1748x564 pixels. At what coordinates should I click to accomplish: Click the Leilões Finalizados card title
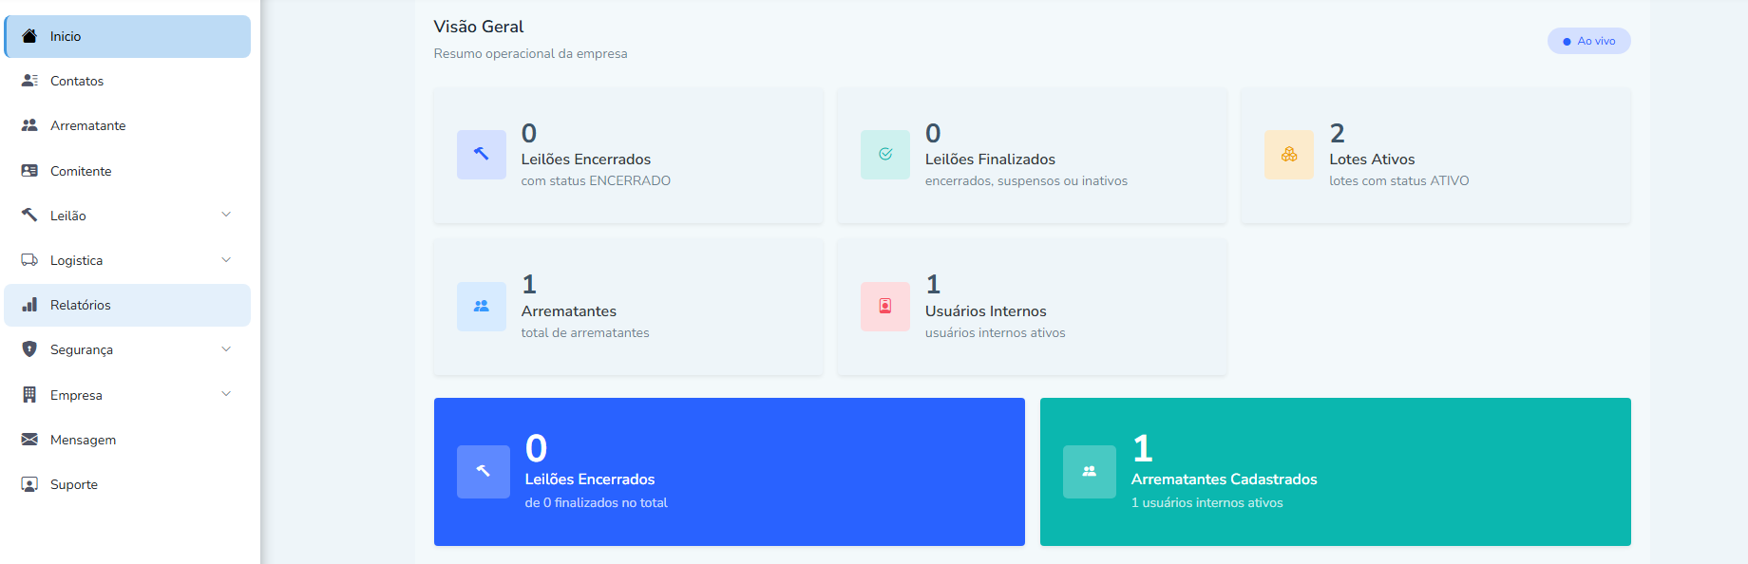click(x=990, y=160)
